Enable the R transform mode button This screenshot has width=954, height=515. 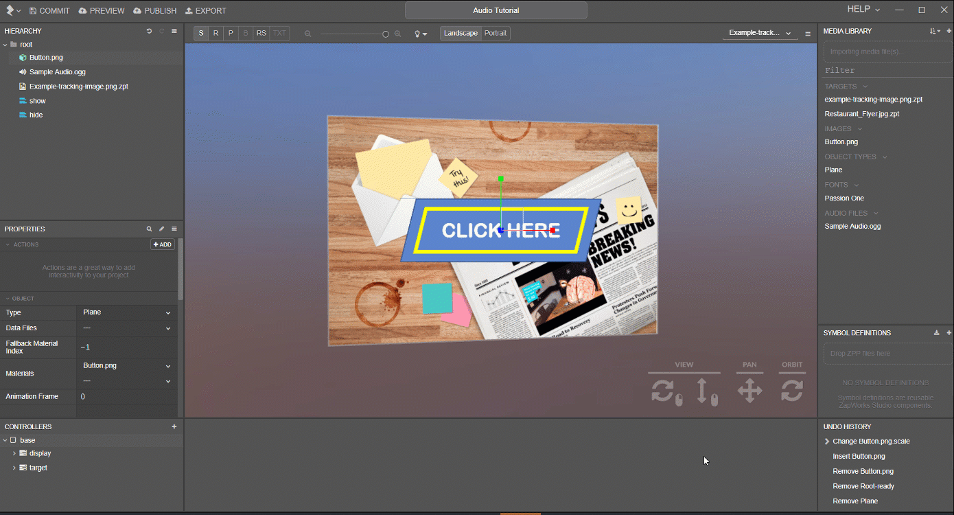click(x=216, y=33)
